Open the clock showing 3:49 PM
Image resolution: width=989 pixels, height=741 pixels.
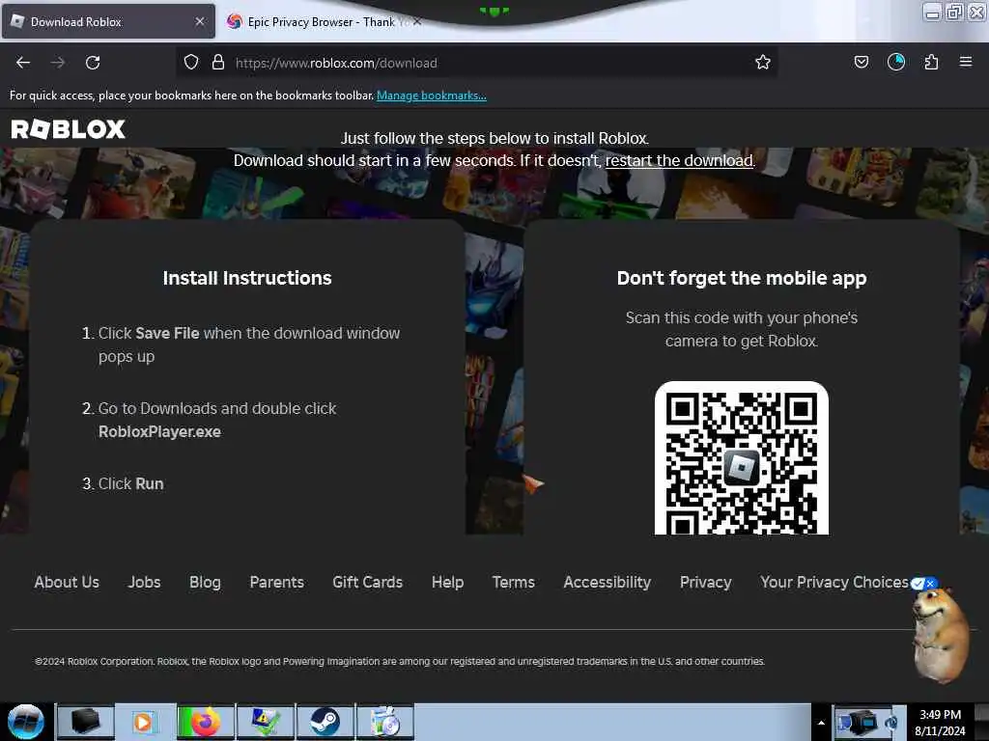click(x=940, y=722)
